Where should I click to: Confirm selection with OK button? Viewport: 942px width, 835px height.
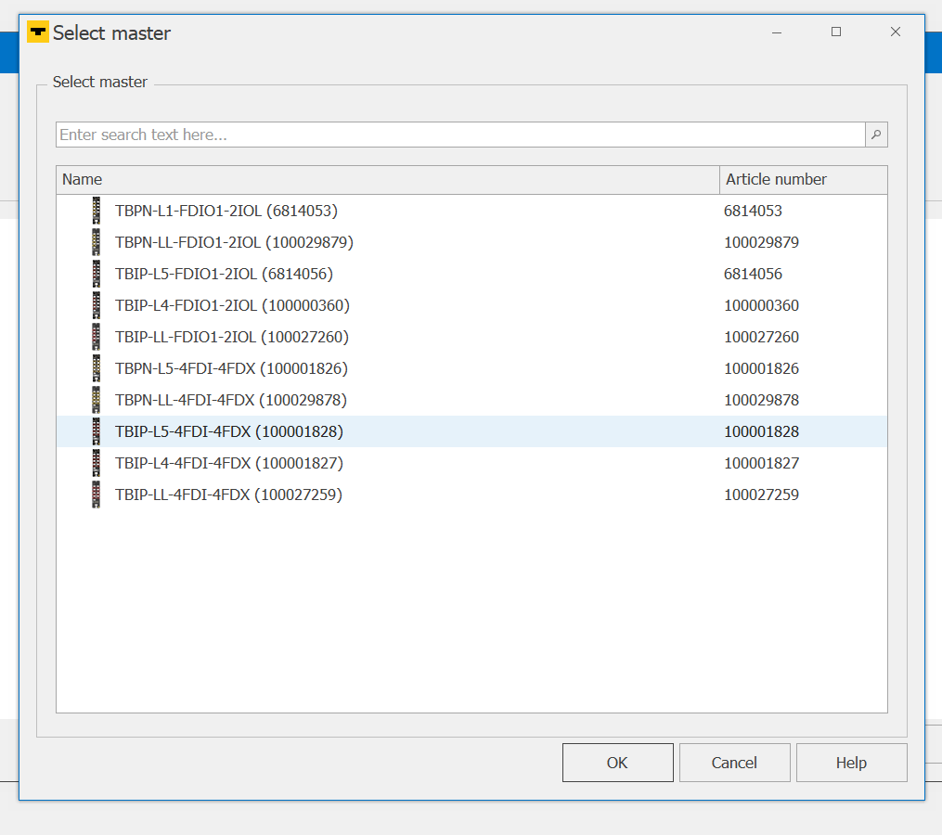point(617,763)
